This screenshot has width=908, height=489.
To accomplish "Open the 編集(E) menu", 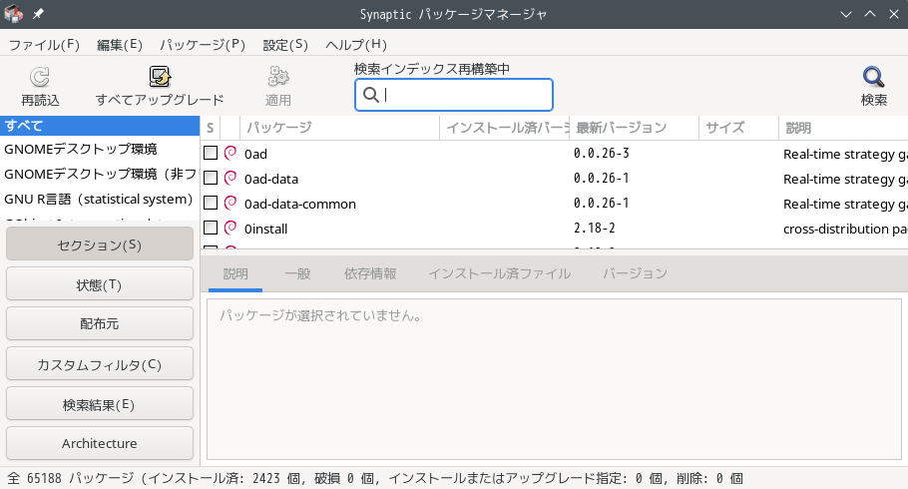I will pos(120,45).
